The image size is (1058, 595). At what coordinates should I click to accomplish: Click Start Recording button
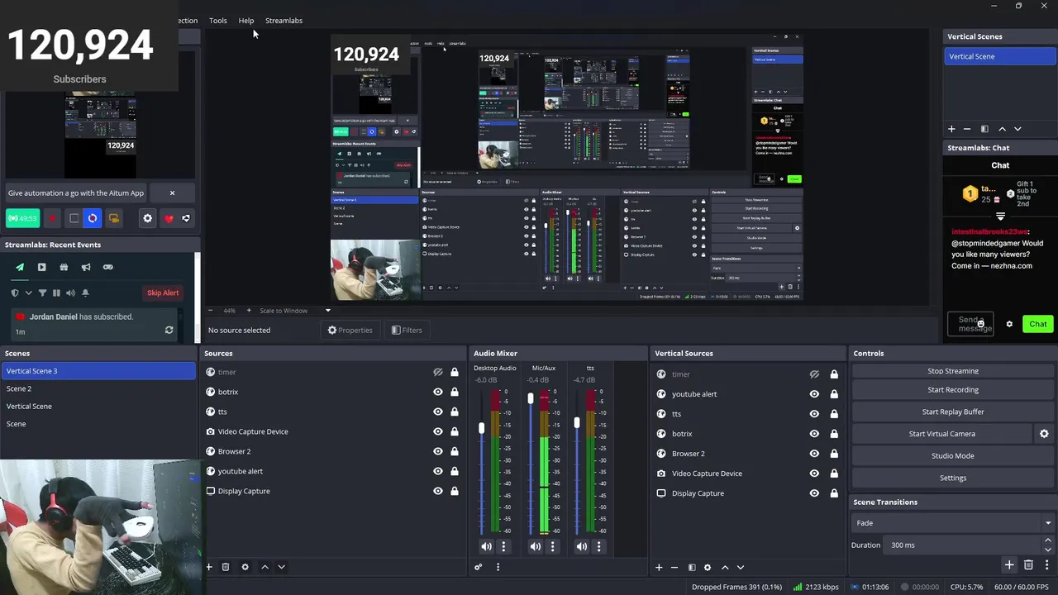[x=952, y=390]
